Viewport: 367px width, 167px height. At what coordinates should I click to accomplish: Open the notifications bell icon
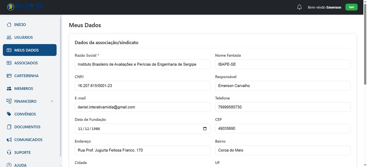[x=299, y=7]
